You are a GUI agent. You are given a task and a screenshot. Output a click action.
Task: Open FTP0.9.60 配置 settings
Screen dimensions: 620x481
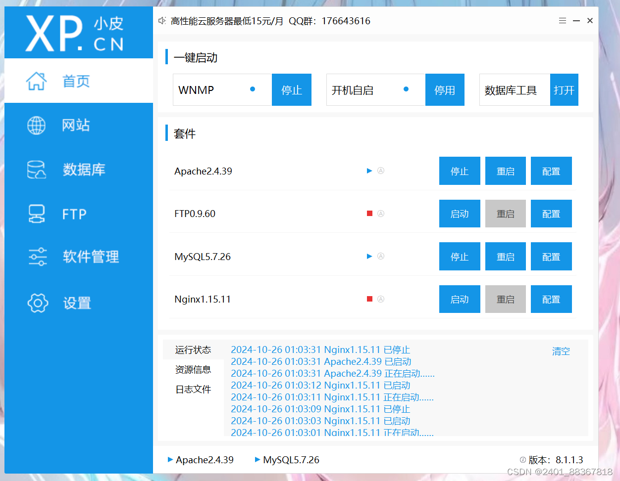click(x=551, y=214)
